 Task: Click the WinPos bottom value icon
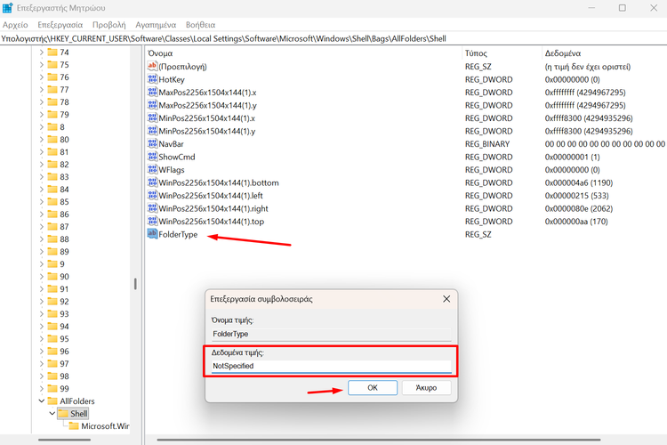(152, 182)
